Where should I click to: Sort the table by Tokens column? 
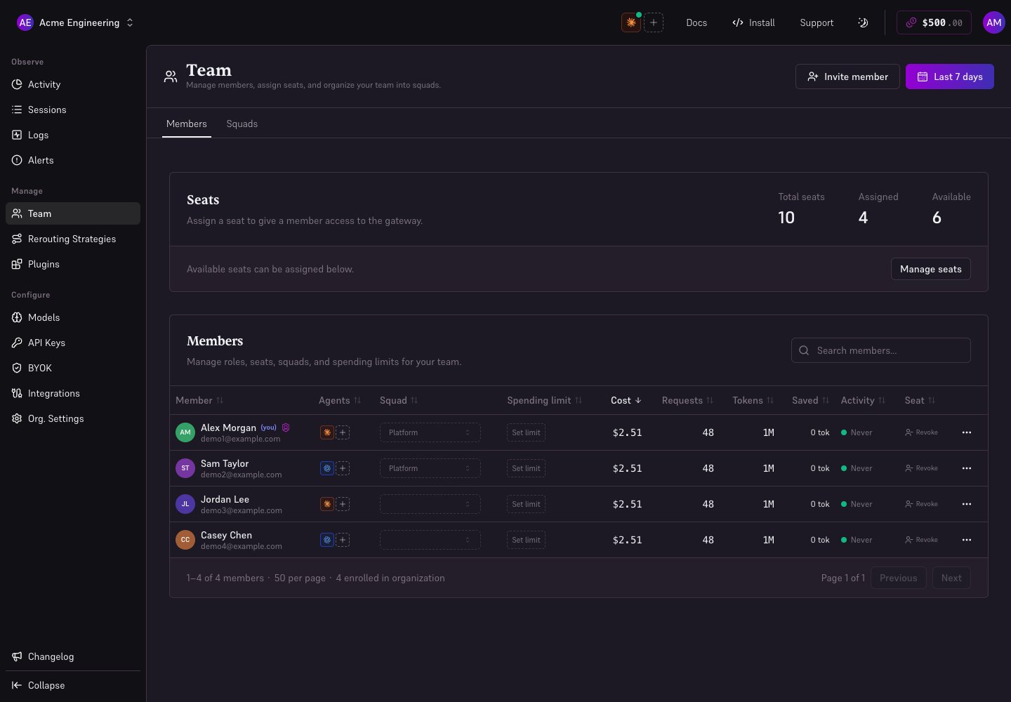tap(753, 400)
